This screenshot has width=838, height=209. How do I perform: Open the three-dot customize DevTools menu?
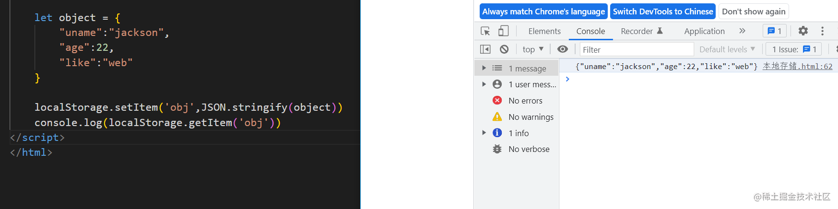[822, 31]
